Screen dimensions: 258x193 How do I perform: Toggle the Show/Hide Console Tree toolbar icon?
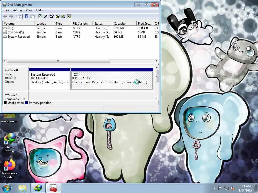tap(19, 16)
